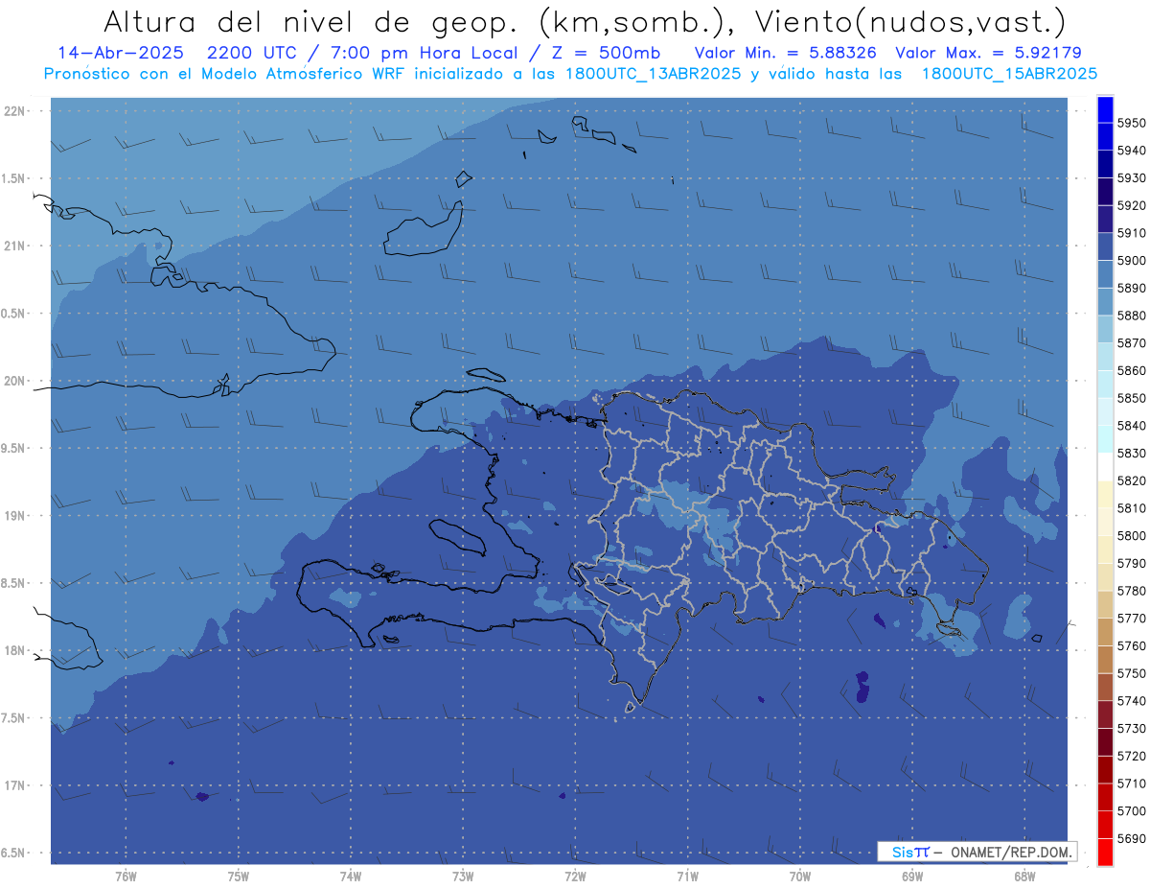Screen dimensions: 1150x889
Task: Click the 18N latitude label
Action: [x=16, y=650]
